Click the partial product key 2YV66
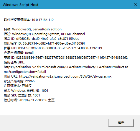This screenshot has width=140, height=131. (30, 81)
